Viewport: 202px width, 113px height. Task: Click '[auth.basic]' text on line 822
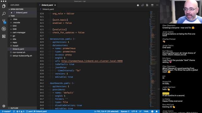point(60,20)
